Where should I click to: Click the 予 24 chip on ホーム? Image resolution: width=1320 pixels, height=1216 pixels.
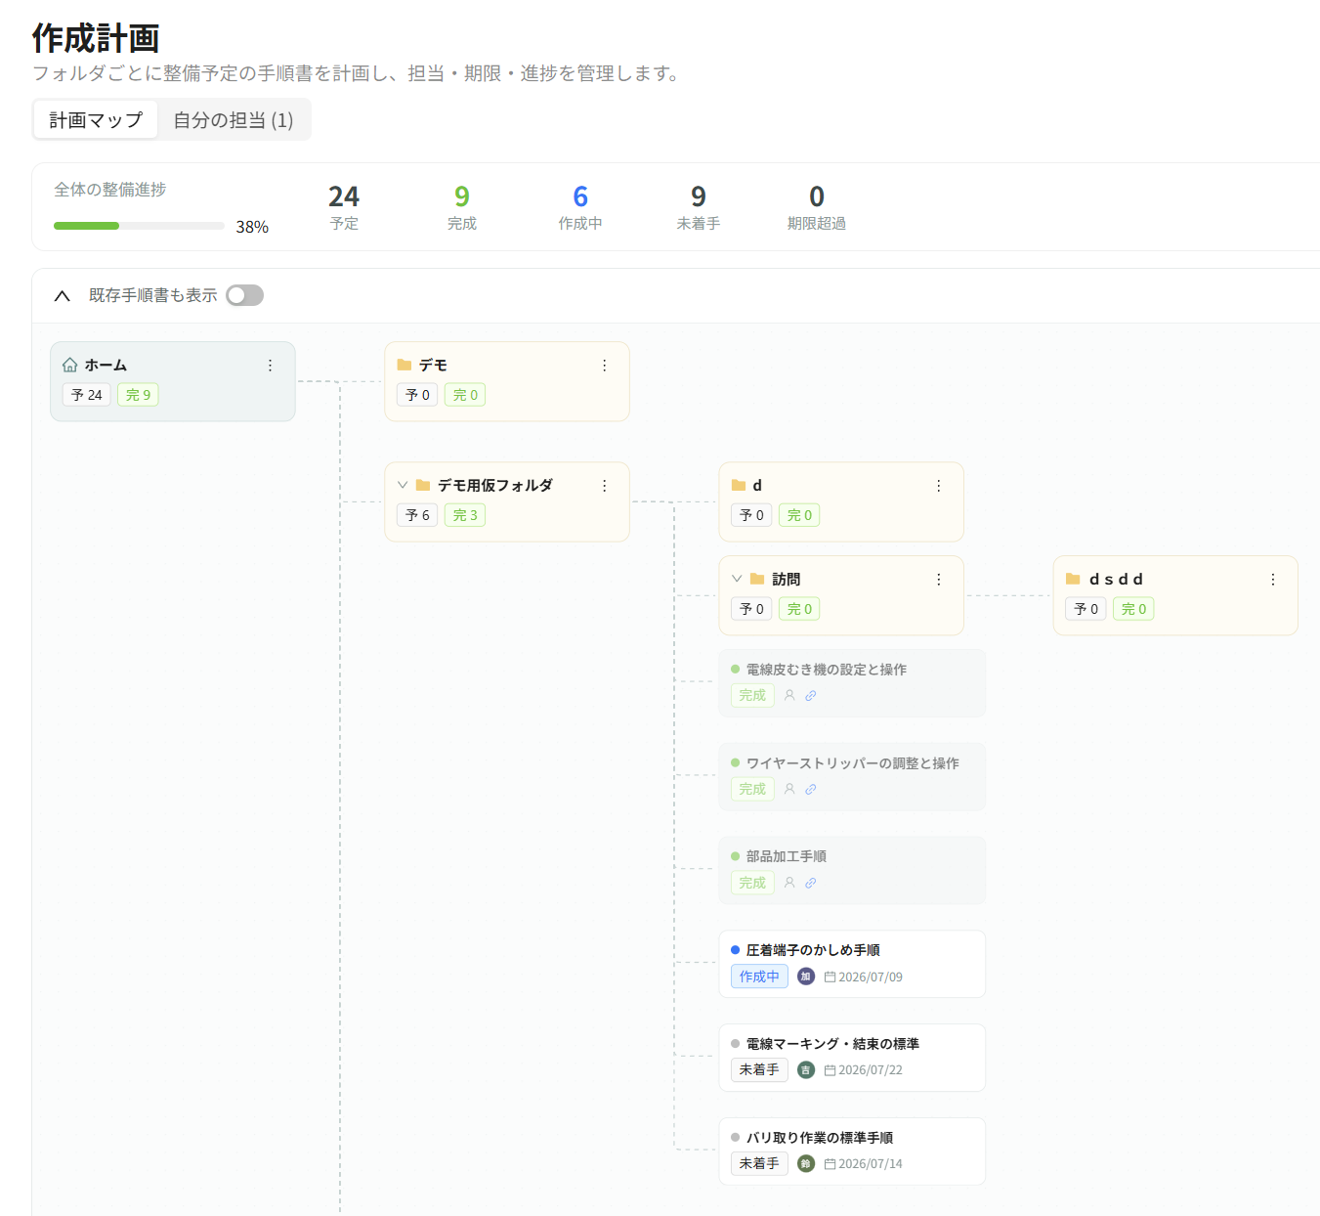87,395
